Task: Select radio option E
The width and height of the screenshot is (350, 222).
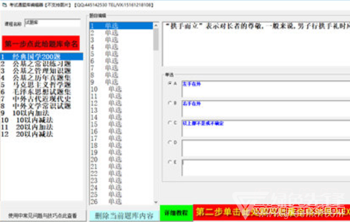Action: point(170,162)
